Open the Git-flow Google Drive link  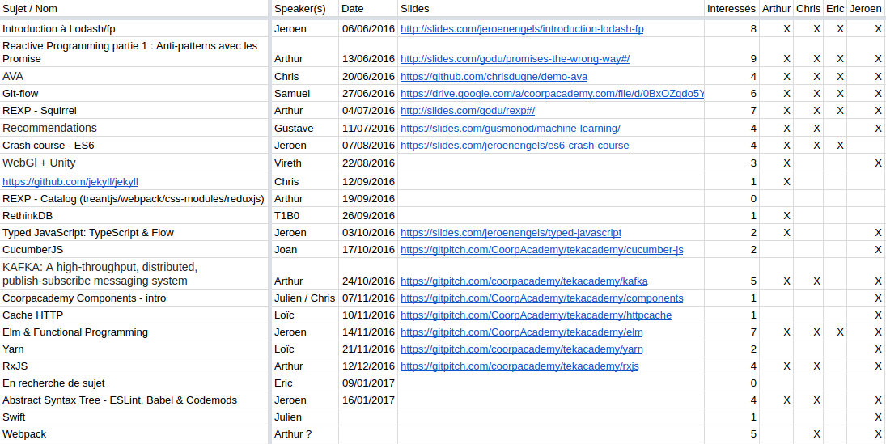[552, 93]
